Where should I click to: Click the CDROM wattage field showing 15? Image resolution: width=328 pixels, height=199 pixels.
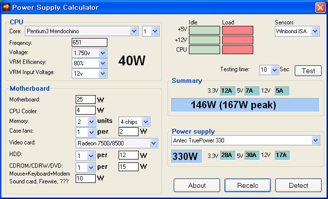(128, 167)
